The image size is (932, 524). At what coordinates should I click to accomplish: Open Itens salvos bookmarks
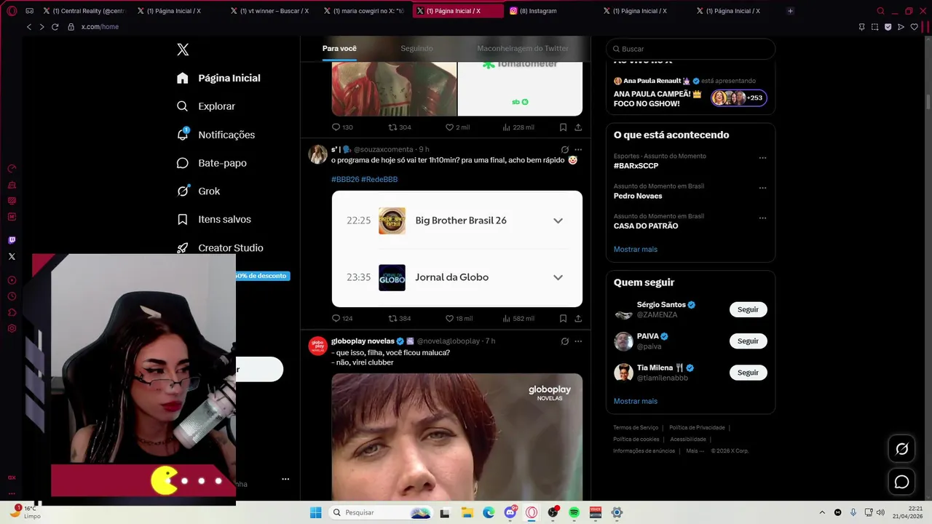214,219
